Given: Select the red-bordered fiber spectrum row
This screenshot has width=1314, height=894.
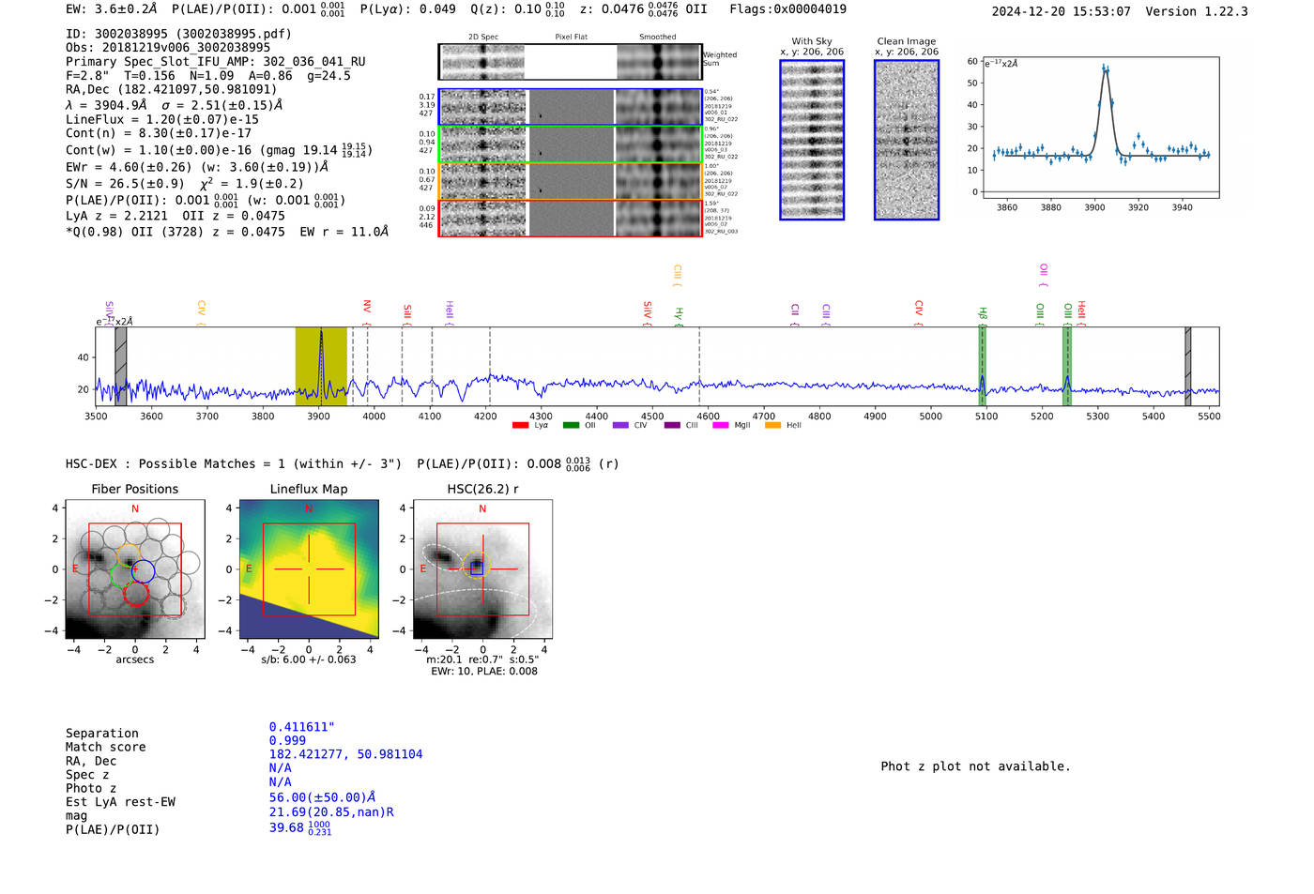Looking at the screenshot, I should tap(570, 218).
